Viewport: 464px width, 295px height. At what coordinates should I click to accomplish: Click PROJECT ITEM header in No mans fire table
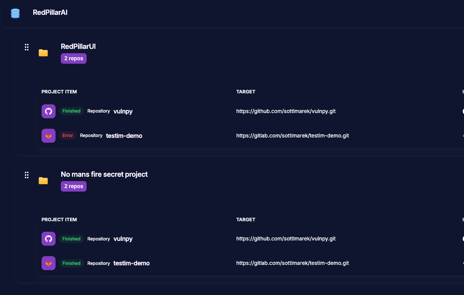point(59,220)
